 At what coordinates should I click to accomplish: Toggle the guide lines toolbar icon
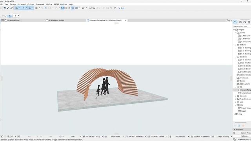tap(17, 8)
